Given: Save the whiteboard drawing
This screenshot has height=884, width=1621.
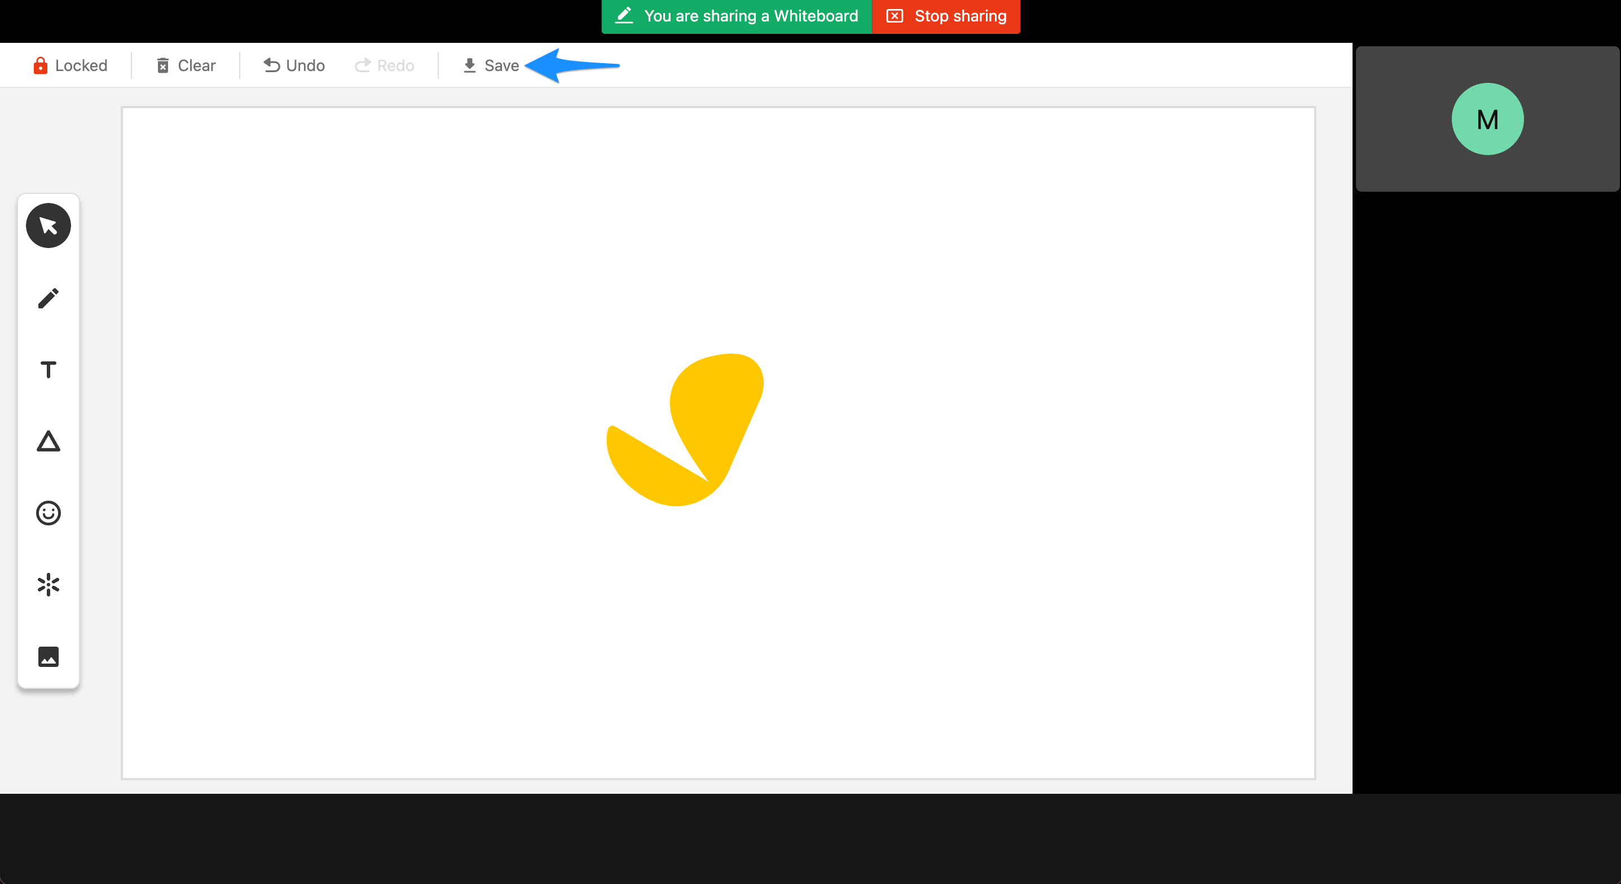Looking at the screenshot, I should point(501,65).
